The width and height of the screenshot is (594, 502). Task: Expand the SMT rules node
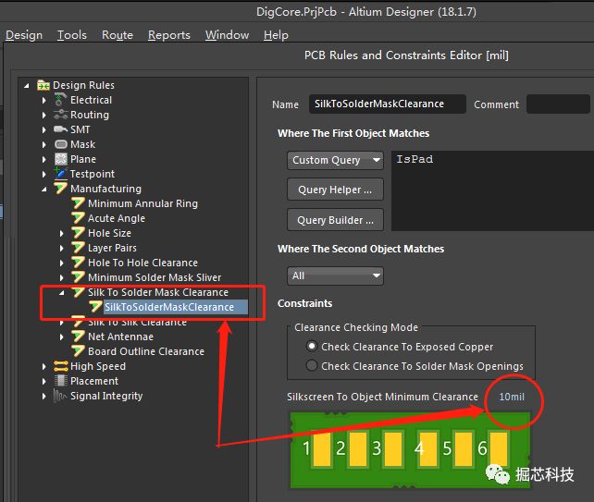43,129
